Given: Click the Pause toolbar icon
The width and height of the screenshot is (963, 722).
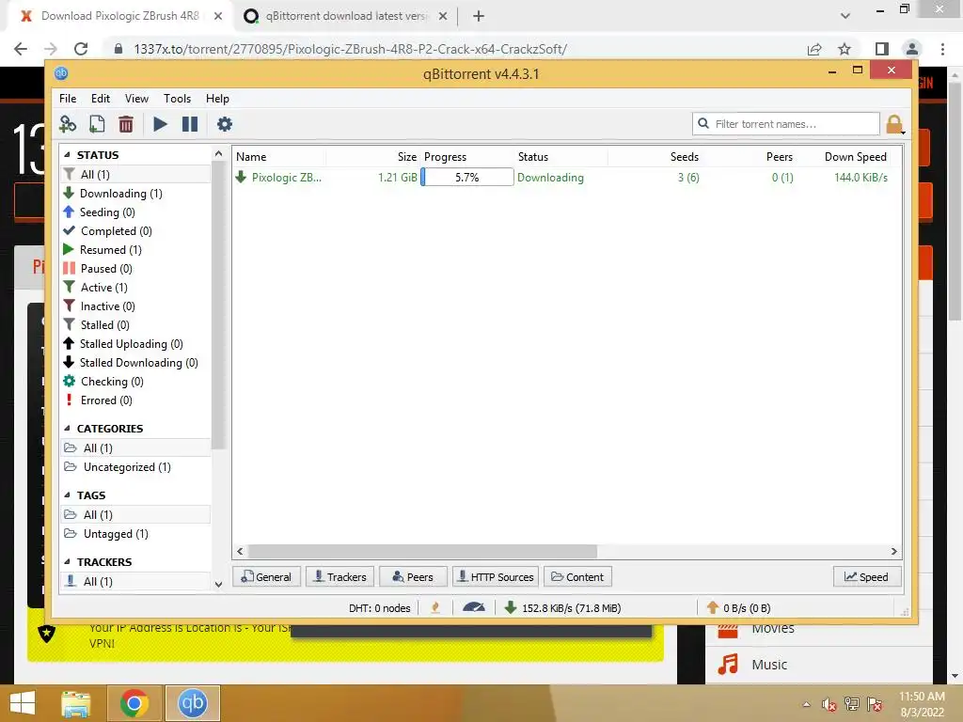Looking at the screenshot, I should 190,124.
